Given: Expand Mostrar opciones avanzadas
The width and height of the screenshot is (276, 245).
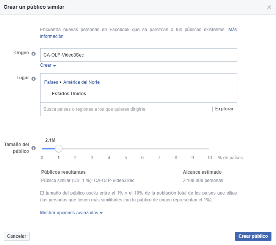Looking at the screenshot, I should (x=71, y=213).
